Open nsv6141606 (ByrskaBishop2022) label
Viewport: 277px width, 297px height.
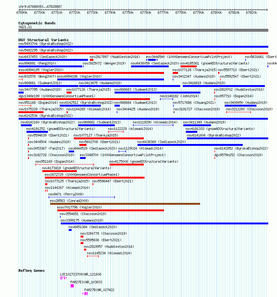tap(214, 135)
